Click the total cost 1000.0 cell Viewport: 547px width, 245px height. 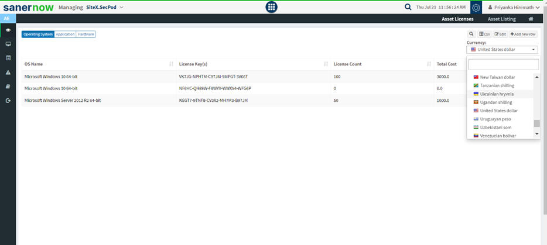443,101
